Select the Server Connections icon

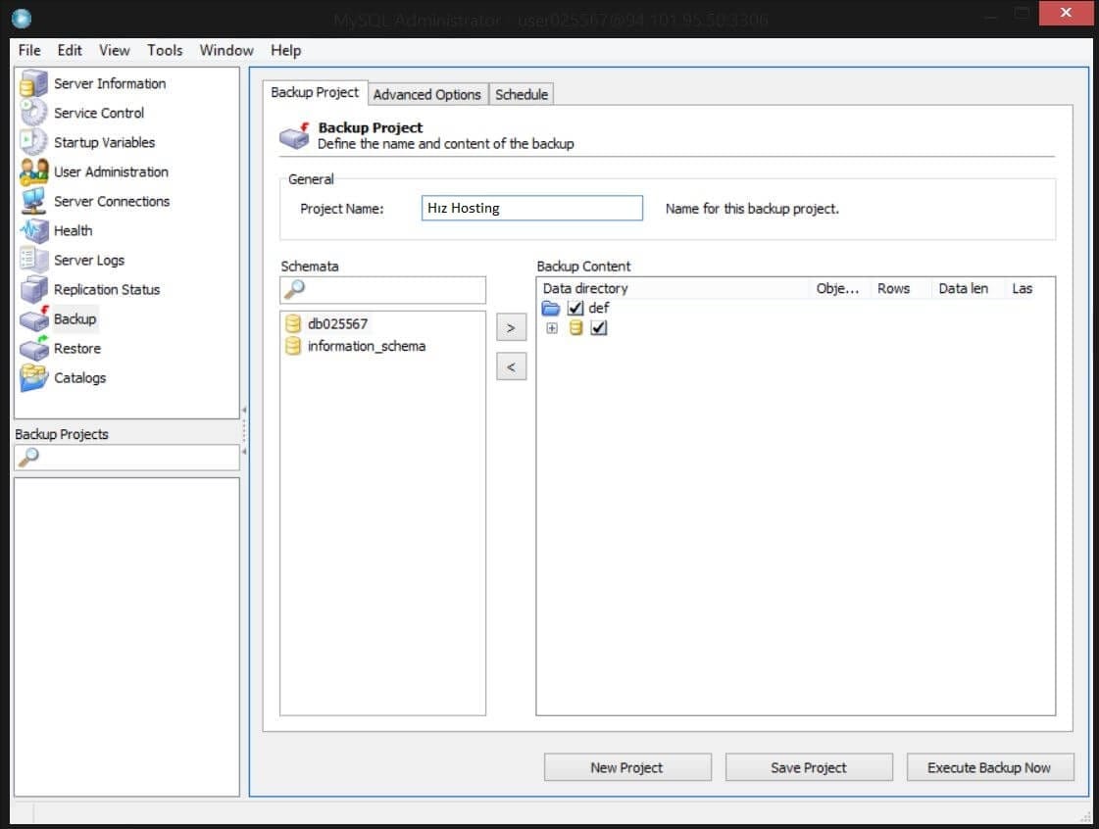[x=33, y=201]
